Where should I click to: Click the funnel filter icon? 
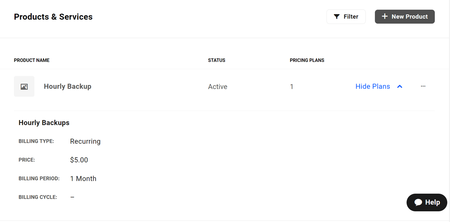[x=337, y=17]
